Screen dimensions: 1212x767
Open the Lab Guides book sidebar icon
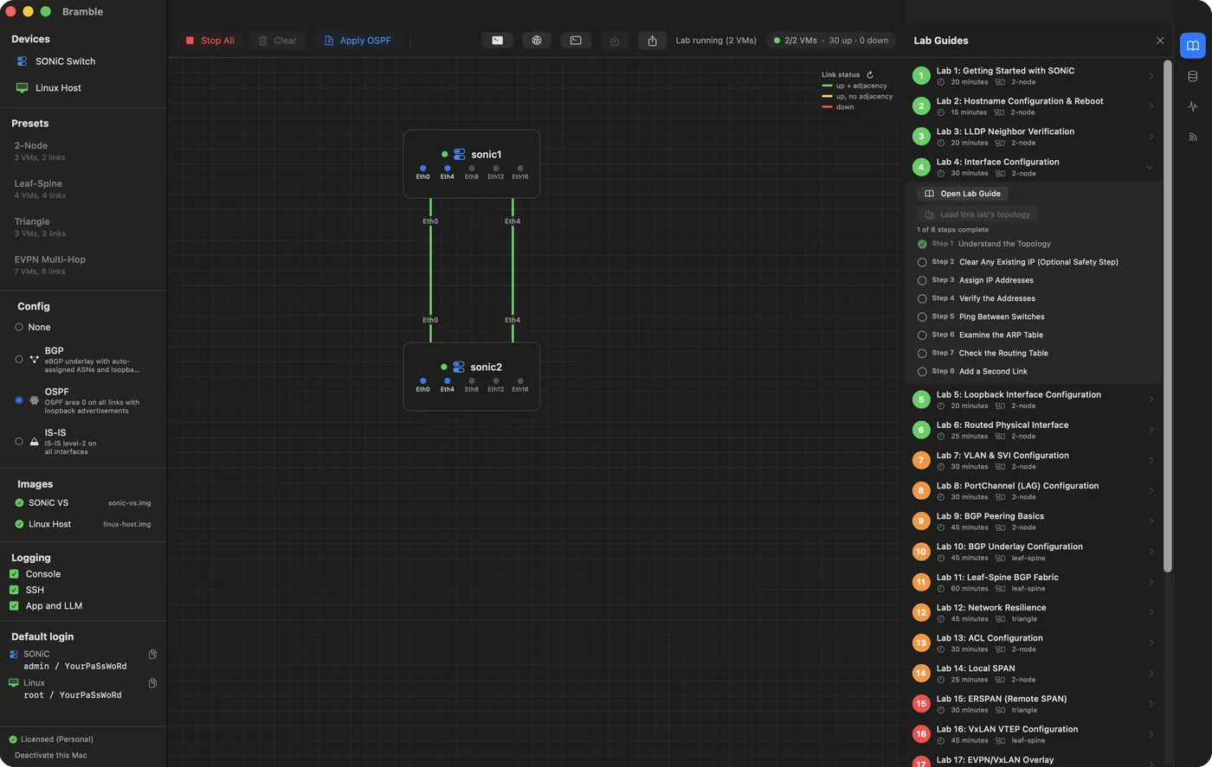click(x=1193, y=46)
